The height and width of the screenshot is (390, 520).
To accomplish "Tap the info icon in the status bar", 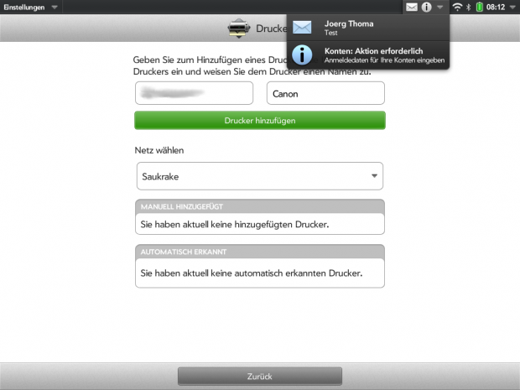I will 426,7.
